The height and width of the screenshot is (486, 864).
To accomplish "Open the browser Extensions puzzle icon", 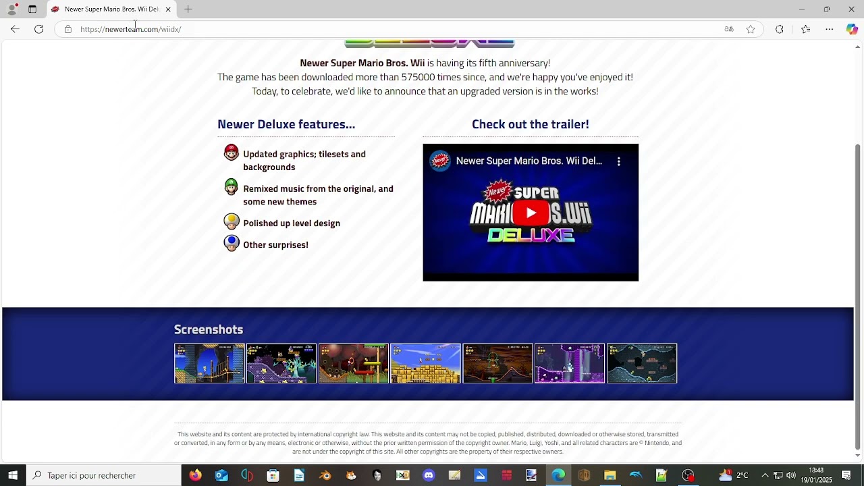I will [x=780, y=29].
